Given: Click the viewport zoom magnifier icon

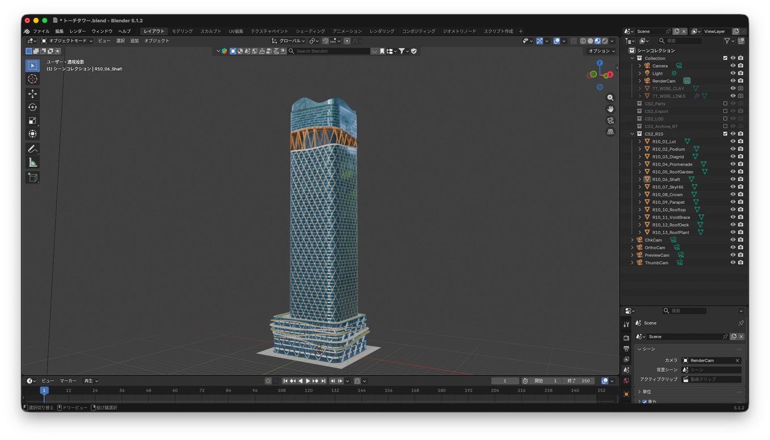Looking at the screenshot, I should point(610,98).
